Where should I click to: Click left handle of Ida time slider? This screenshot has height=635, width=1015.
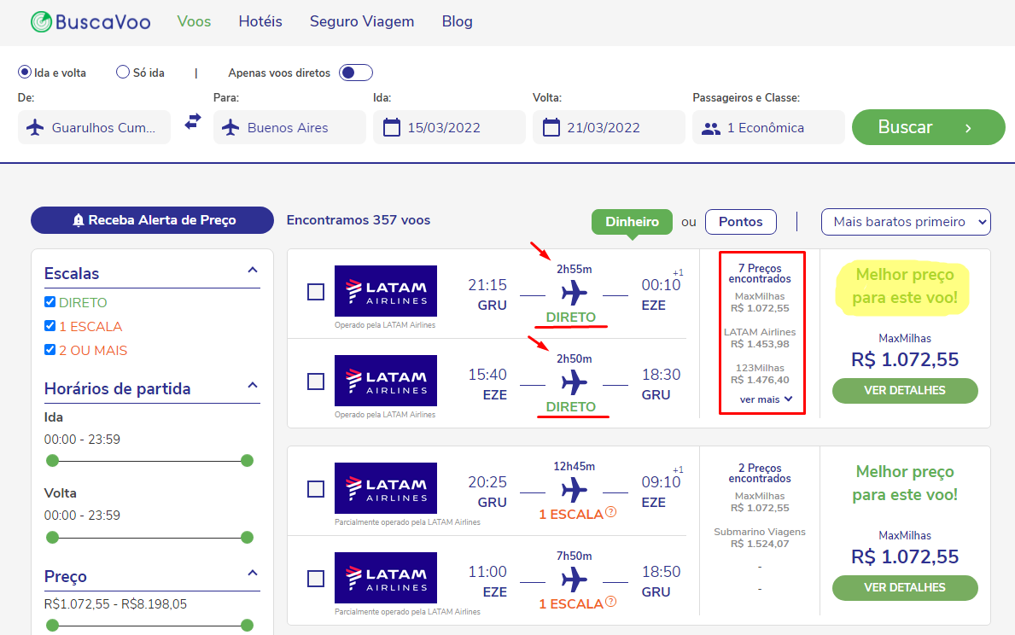[x=52, y=461]
